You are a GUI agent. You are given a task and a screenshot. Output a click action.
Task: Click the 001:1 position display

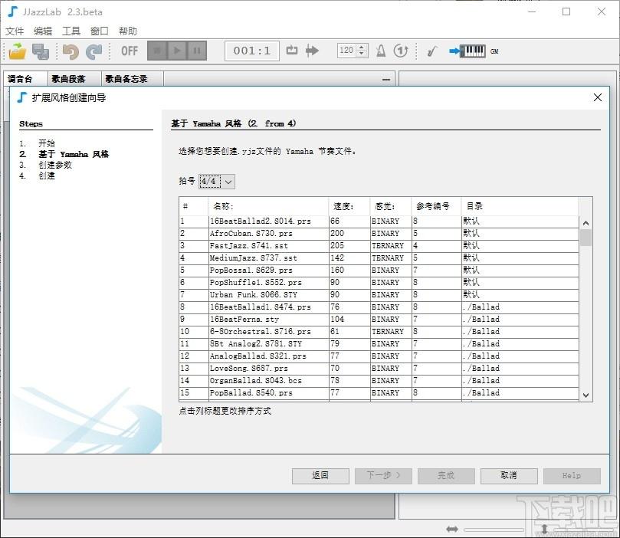click(x=252, y=51)
